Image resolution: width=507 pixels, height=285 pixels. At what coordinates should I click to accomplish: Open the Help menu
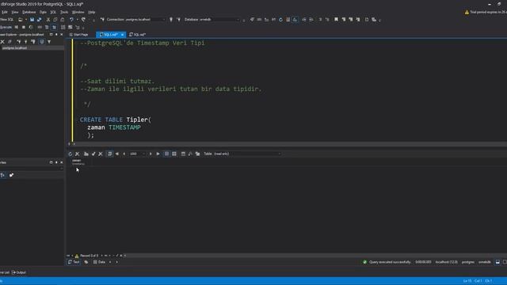[92, 13]
